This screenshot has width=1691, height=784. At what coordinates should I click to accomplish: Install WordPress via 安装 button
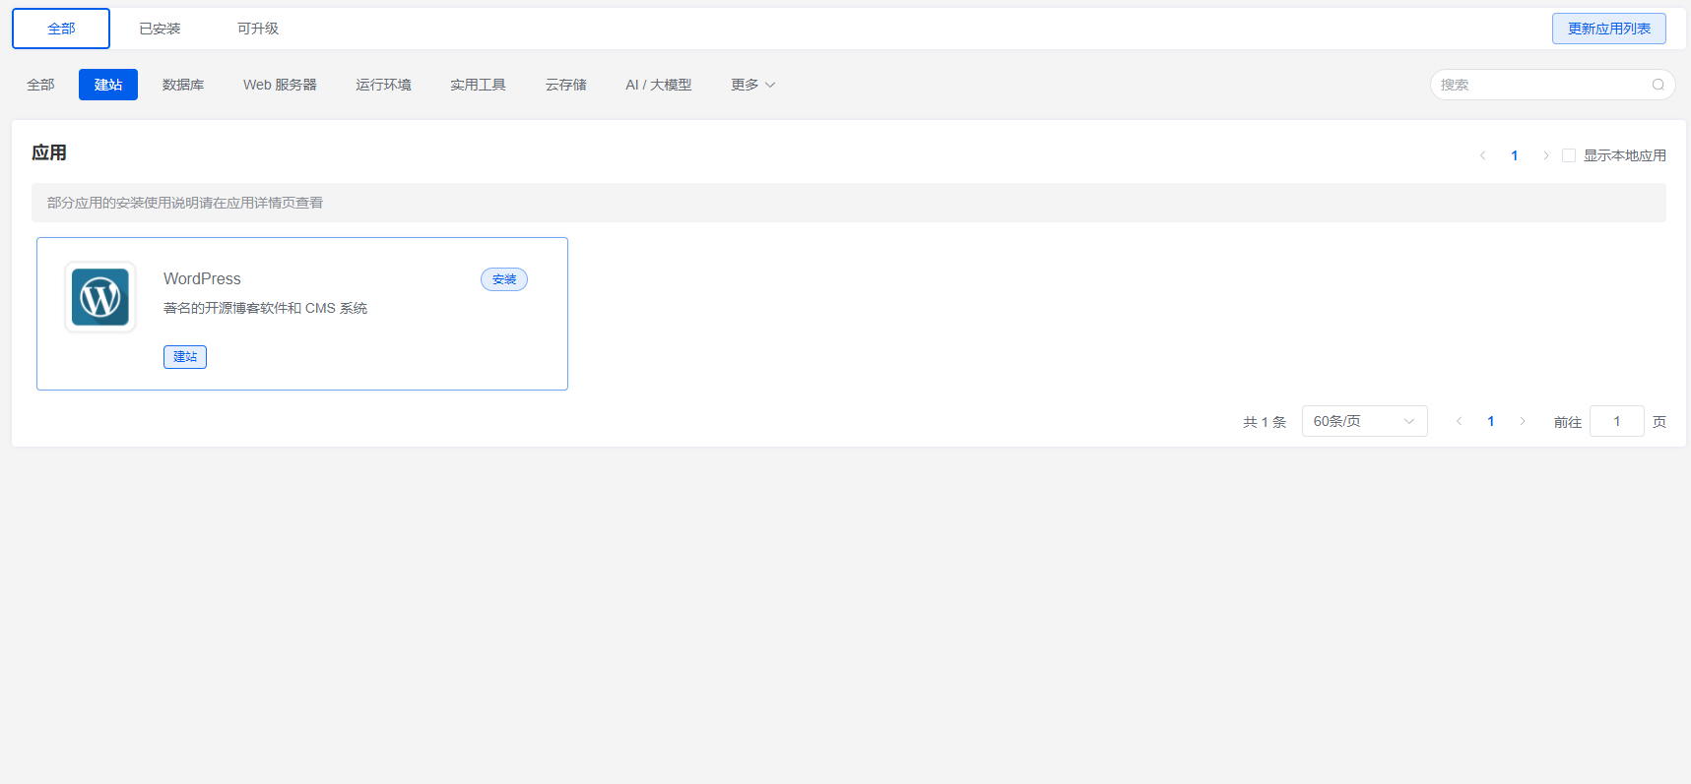point(504,279)
